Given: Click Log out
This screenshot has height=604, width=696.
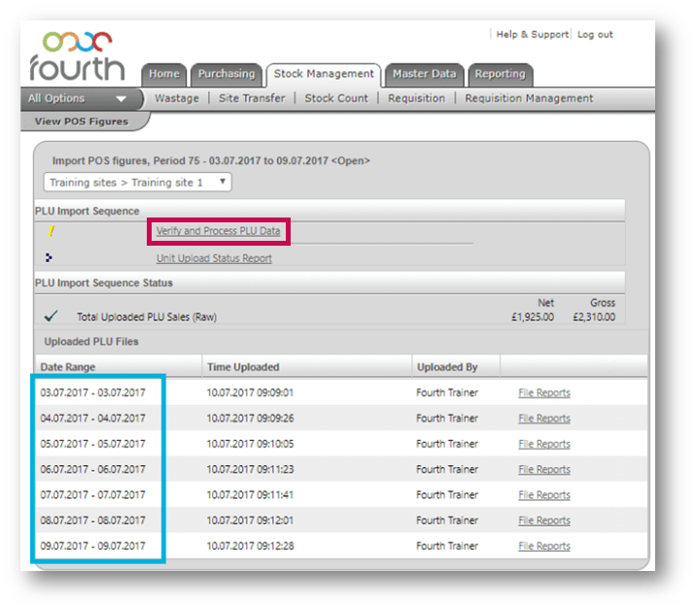Looking at the screenshot, I should pos(595,35).
